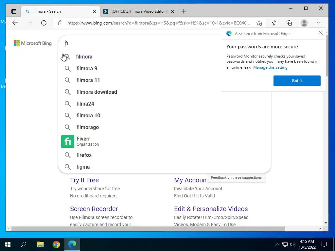Click the green Fiverr logo thumbnail
Viewport: 335px width, 251px height.
click(x=67, y=141)
